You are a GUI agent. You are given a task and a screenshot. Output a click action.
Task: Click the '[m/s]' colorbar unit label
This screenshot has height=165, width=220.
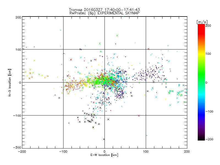[202, 22]
